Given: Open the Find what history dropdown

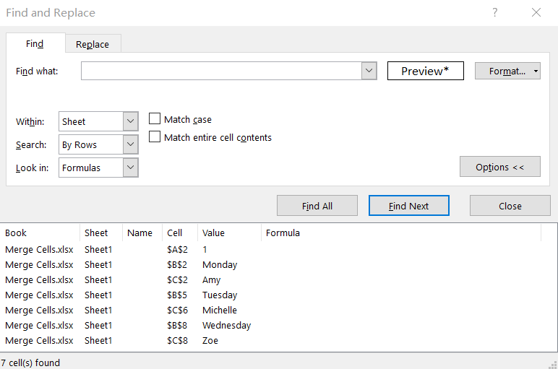Looking at the screenshot, I should pyautogui.click(x=369, y=71).
